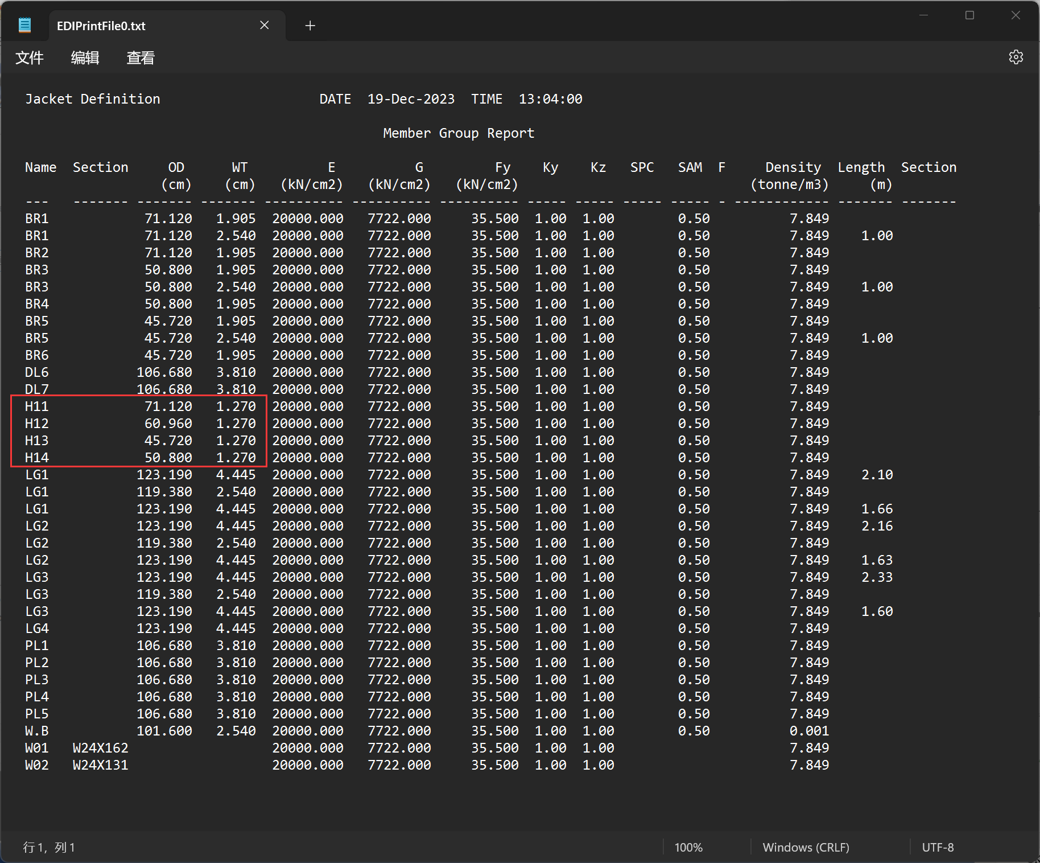This screenshot has height=863, width=1040.
Task: Place cursor on the W24X162 section entry
Action: tap(101, 748)
